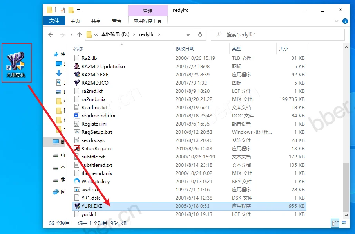Switch to details view layout icon
355x234 pixels.
pos(335,223)
